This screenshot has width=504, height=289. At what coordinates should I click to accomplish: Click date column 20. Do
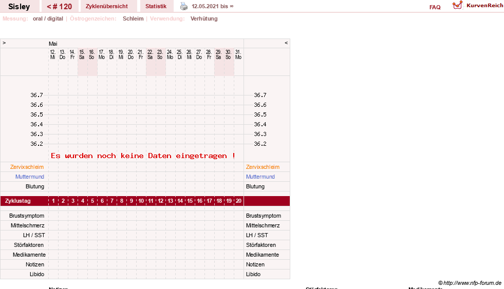(130, 54)
